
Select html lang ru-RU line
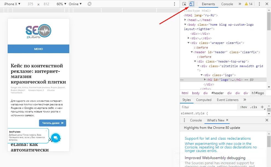(200, 15)
